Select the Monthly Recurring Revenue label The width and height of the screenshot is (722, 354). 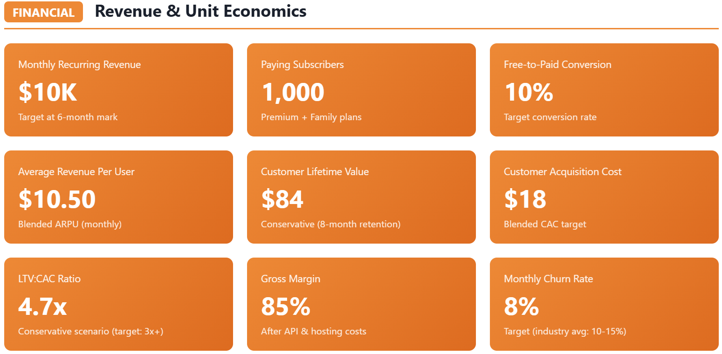(x=79, y=65)
